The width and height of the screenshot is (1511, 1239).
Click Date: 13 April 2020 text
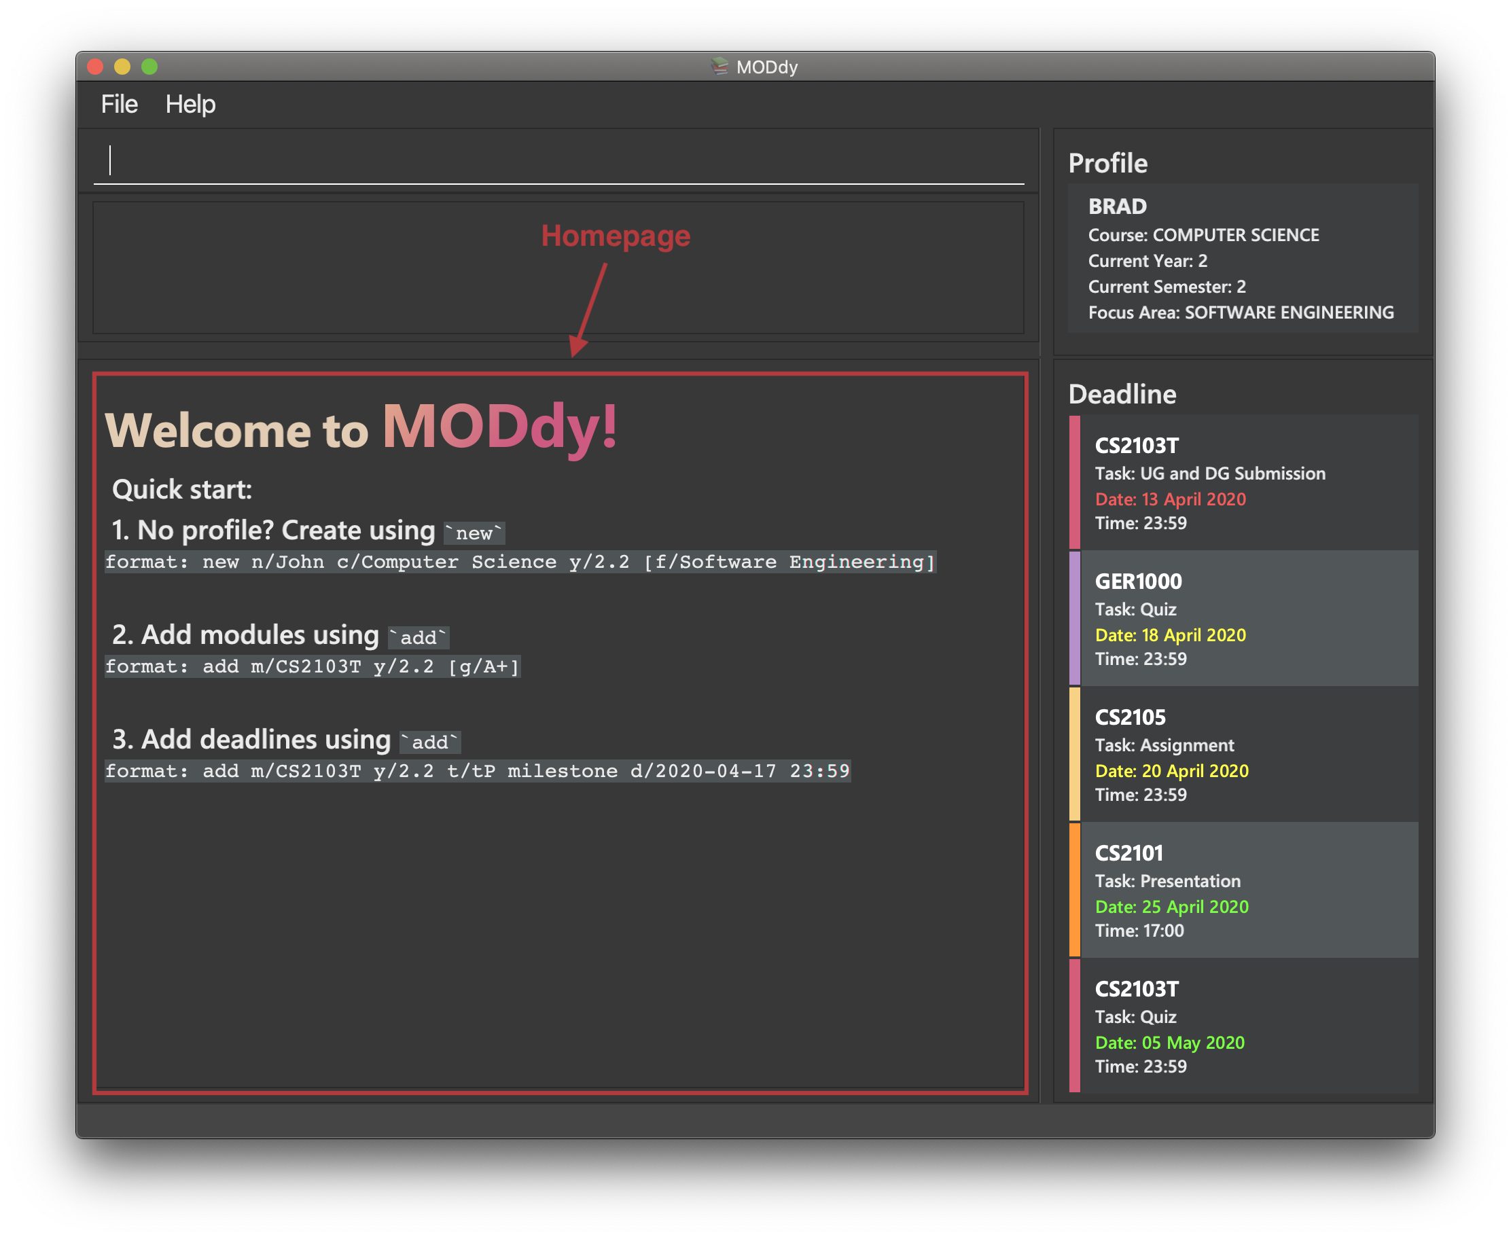click(1171, 499)
